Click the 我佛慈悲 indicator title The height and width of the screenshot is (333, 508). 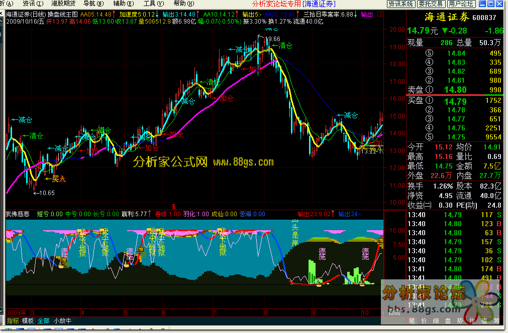18,214
